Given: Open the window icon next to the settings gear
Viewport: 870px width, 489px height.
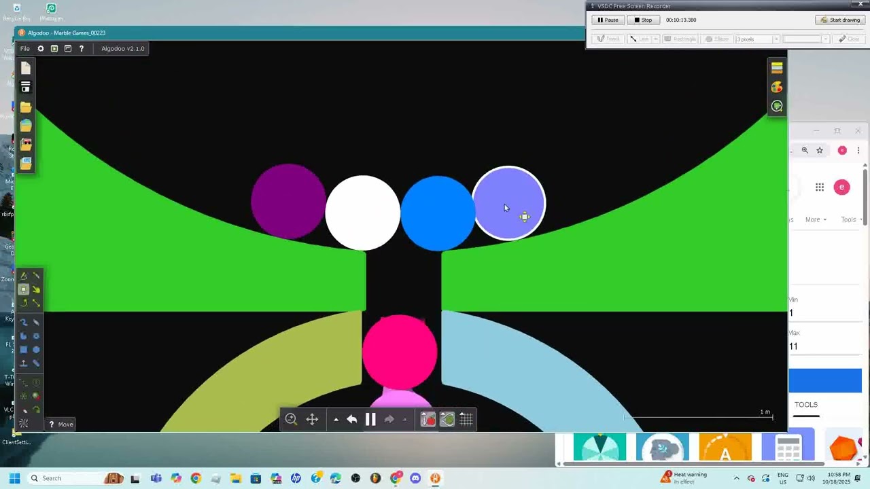Looking at the screenshot, I should [x=54, y=49].
